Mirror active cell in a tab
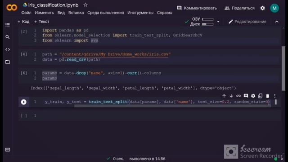The width and height of the screenshot is (288, 162). click(x=260, y=96)
